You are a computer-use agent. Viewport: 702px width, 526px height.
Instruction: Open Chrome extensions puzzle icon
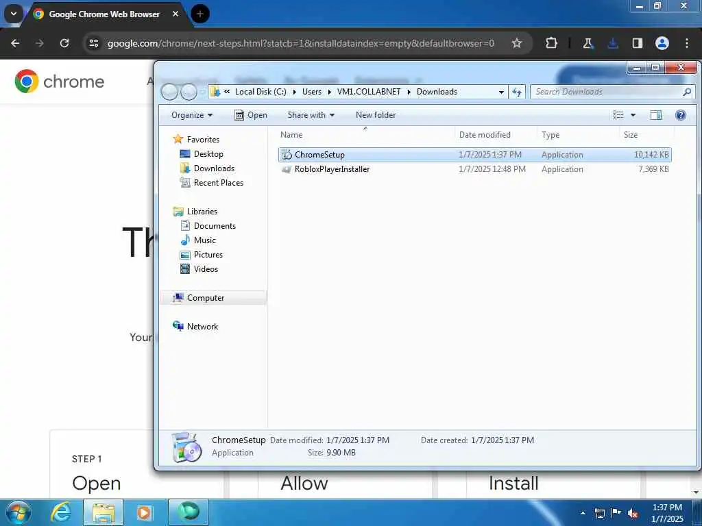(552, 43)
